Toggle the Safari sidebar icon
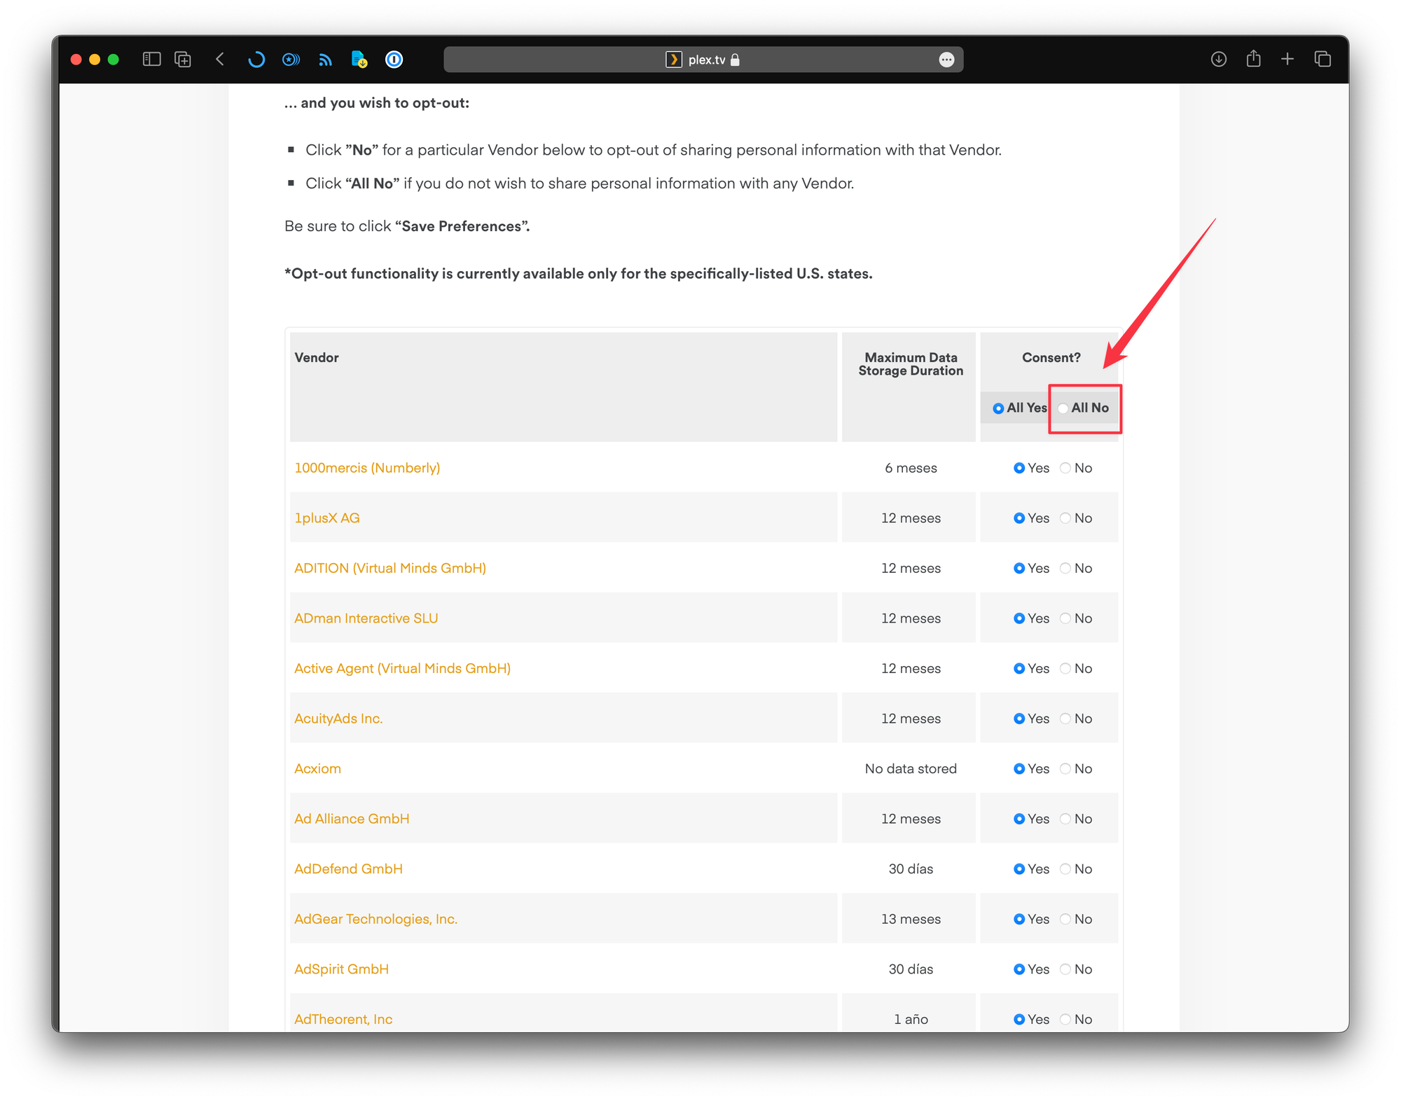This screenshot has width=1401, height=1101. (151, 60)
